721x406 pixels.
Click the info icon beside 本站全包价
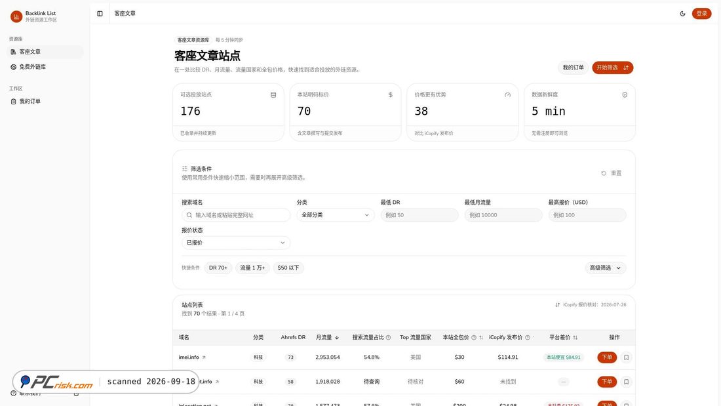(x=474, y=337)
